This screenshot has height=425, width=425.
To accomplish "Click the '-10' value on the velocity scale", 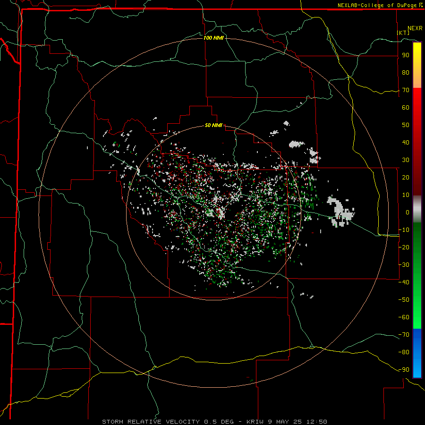I will (404, 230).
